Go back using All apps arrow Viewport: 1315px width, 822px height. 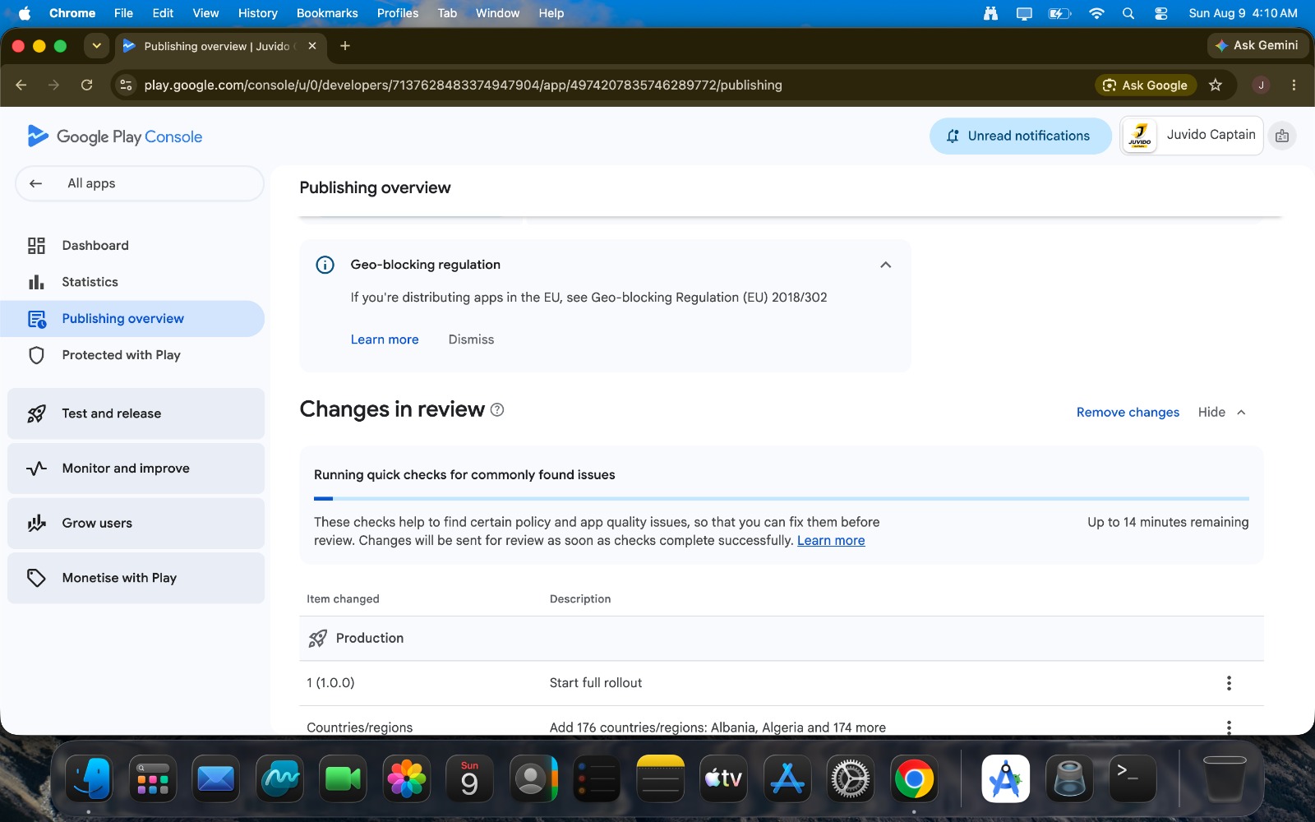tap(35, 183)
